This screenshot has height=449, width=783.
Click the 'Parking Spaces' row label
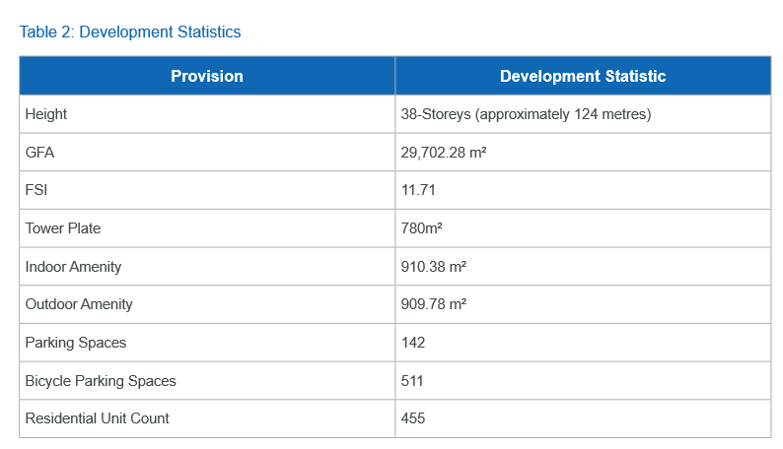pos(76,343)
